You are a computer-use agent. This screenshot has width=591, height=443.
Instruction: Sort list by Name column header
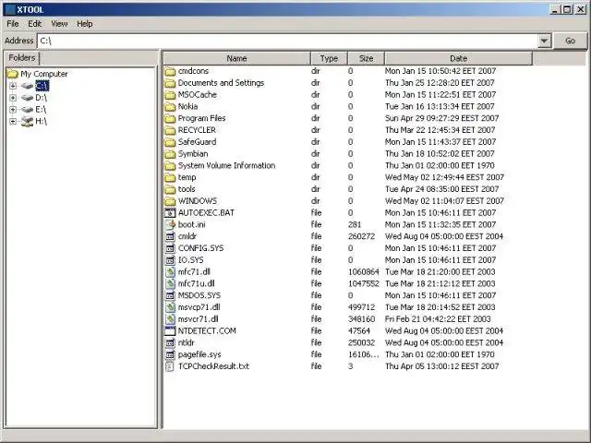click(236, 58)
